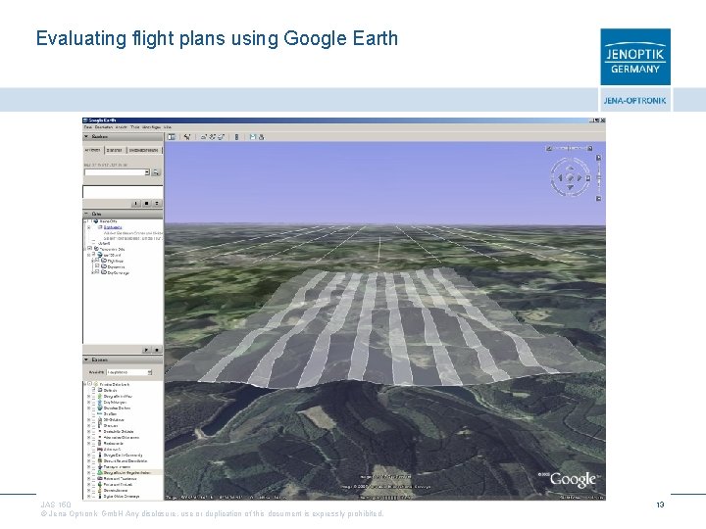Image resolution: width=706 pixels, height=529 pixels.
Task: Open the Ansicht menu in the menu bar
Action: pos(122,127)
